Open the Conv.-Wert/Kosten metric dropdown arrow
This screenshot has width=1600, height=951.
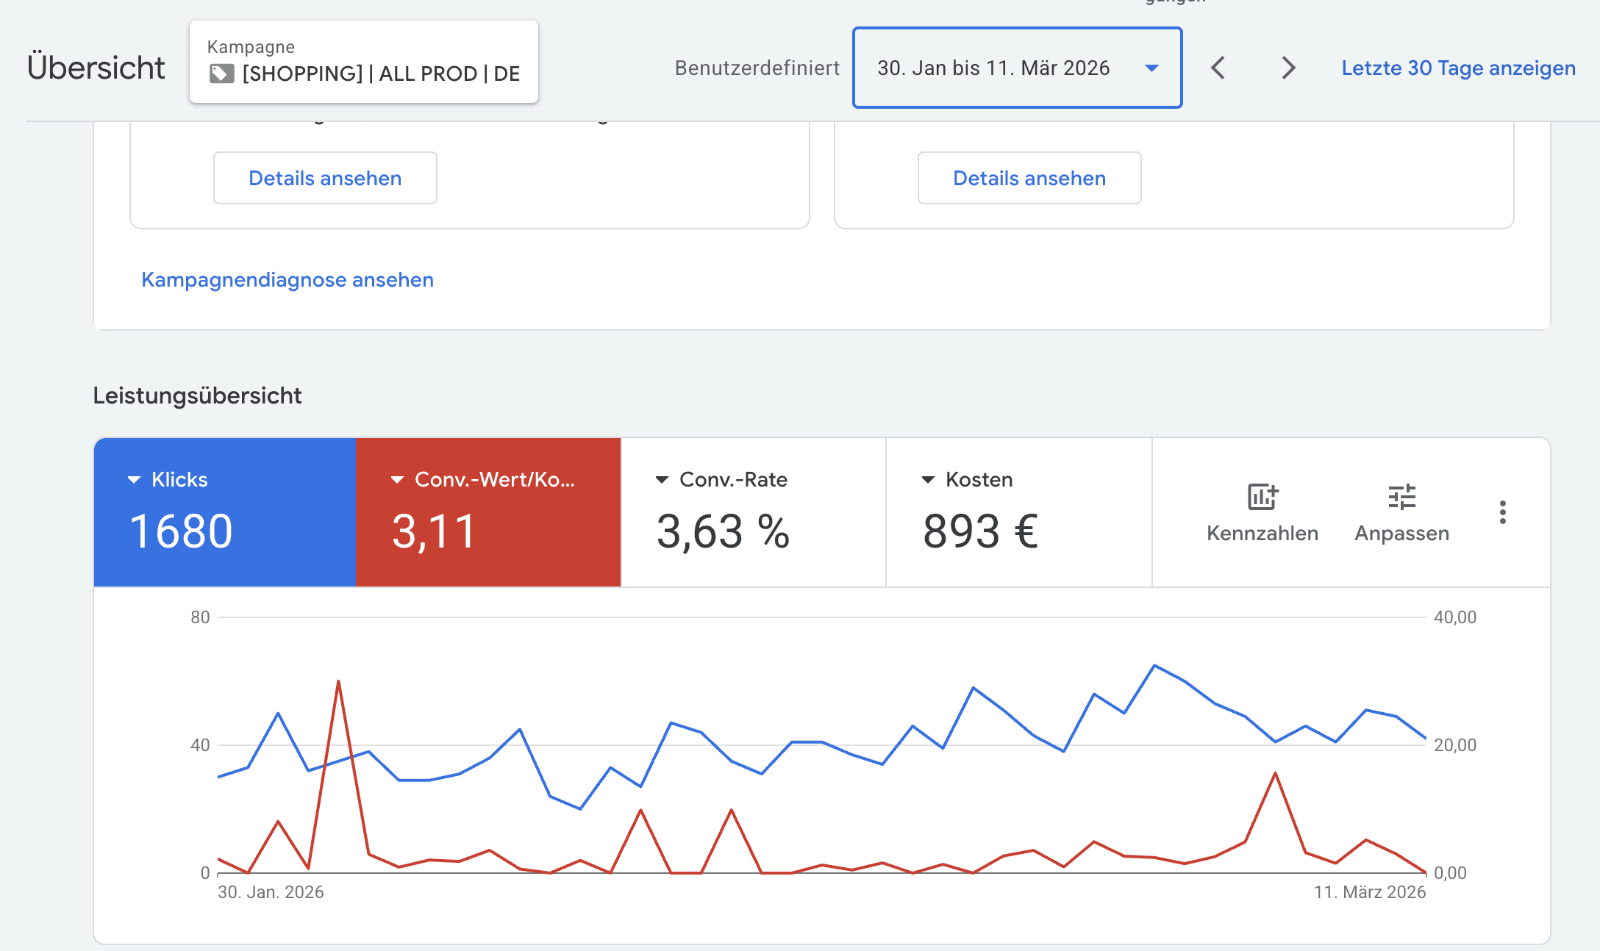point(397,480)
